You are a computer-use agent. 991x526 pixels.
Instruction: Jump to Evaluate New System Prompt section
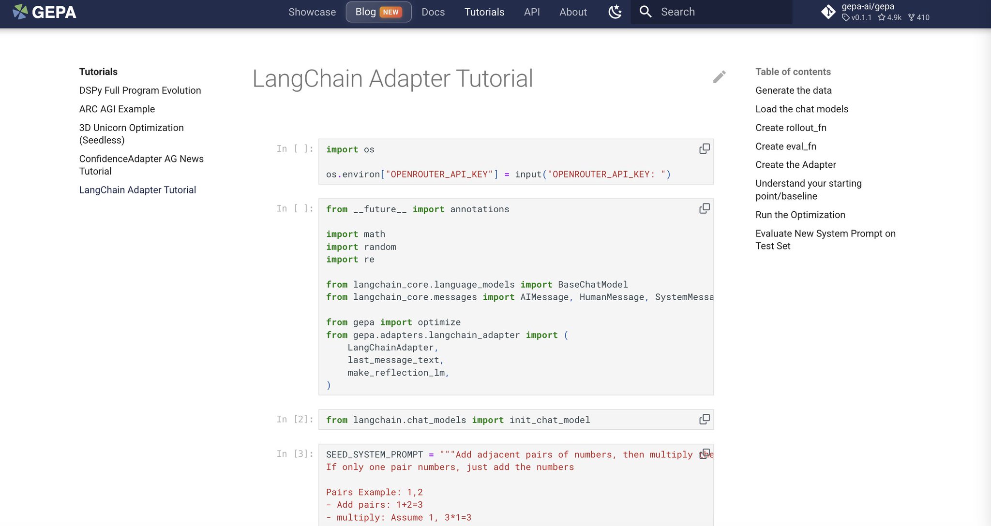826,239
